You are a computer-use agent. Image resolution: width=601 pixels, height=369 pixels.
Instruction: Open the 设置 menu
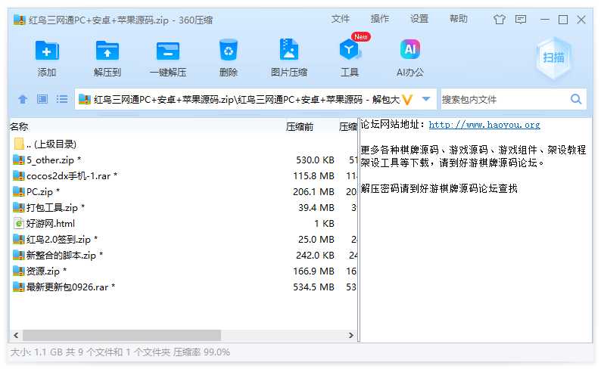pos(419,19)
